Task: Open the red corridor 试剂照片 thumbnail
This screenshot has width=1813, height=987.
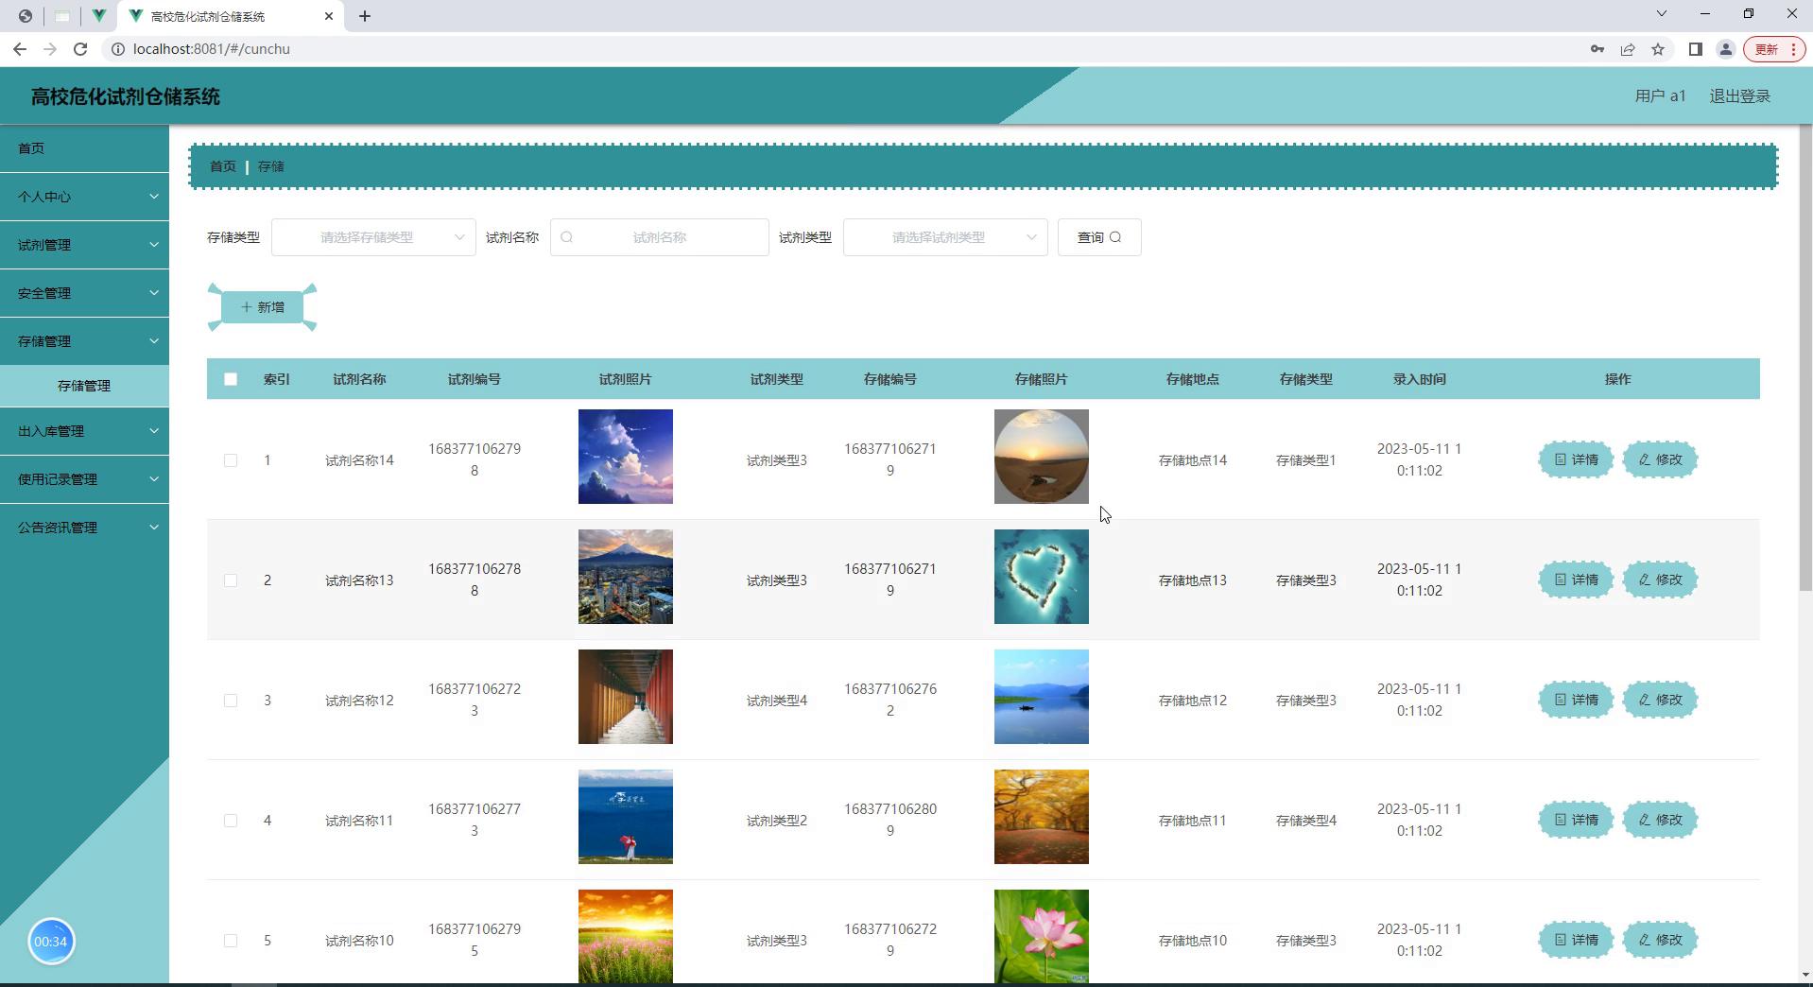Action: click(x=626, y=697)
